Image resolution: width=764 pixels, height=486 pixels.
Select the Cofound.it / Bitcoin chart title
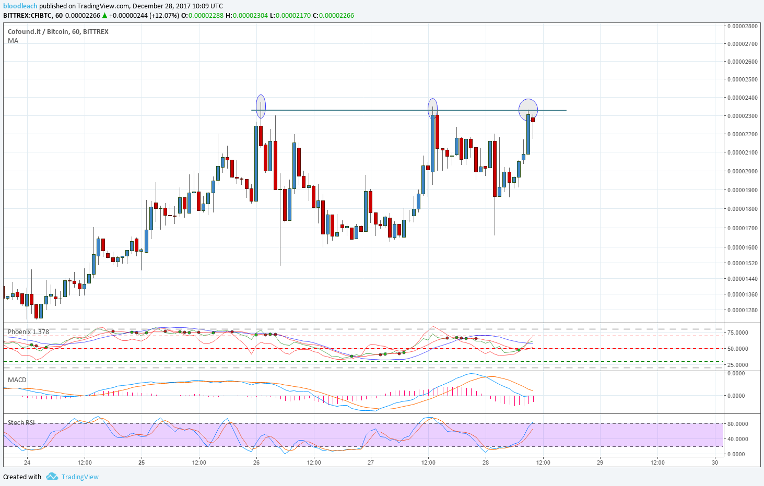click(58, 31)
